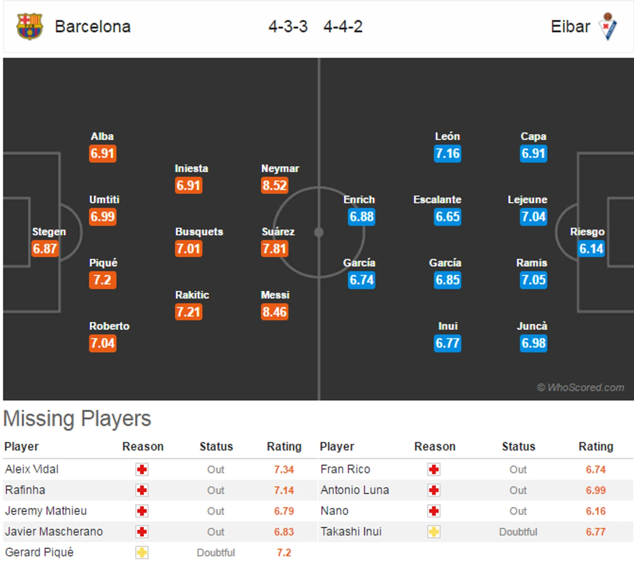Screen dimensions: 634x571
Task: Click Antonio Luna's injury icon
Action: [x=433, y=490]
